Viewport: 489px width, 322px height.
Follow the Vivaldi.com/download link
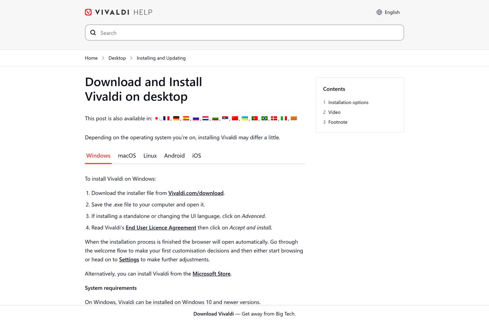(x=196, y=193)
